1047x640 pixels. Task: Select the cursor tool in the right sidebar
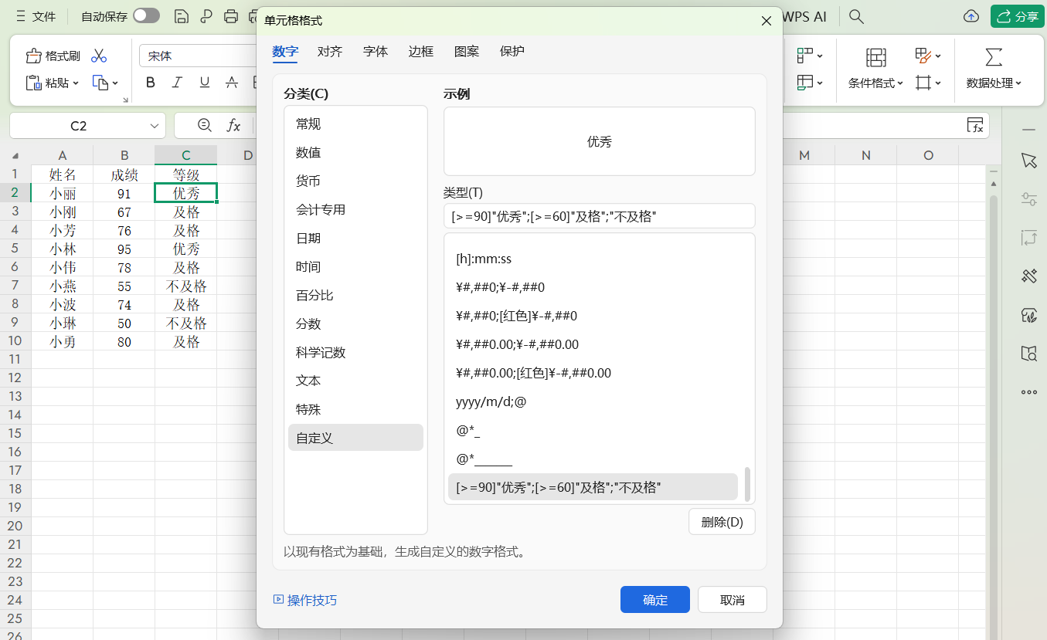pyautogui.click(x=1028, y=160)
